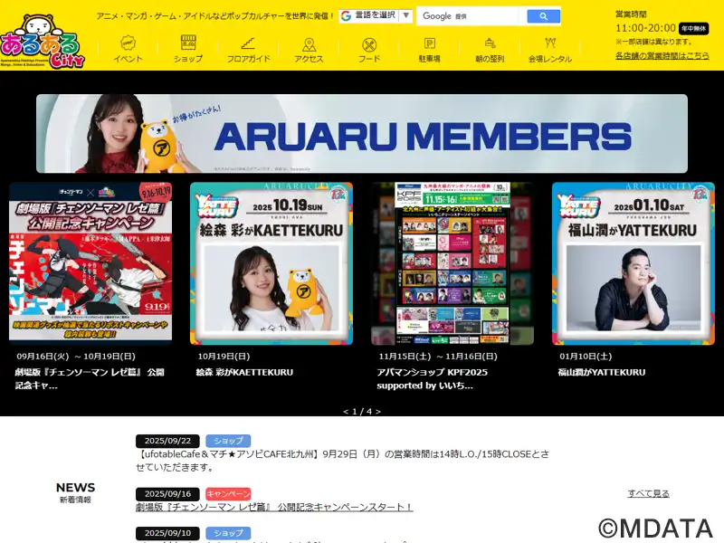
Task: Open すべて見る all news link
Action: pyautogui.click(x=648, y=493)
